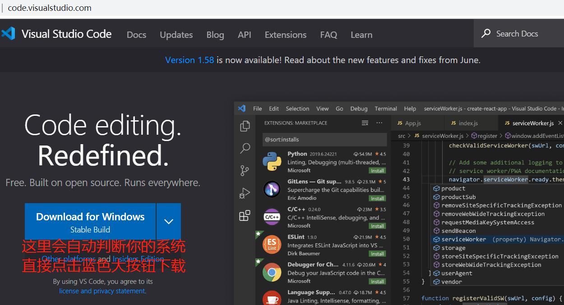
Task: Open the Selection menu
Action: (297, 109)
